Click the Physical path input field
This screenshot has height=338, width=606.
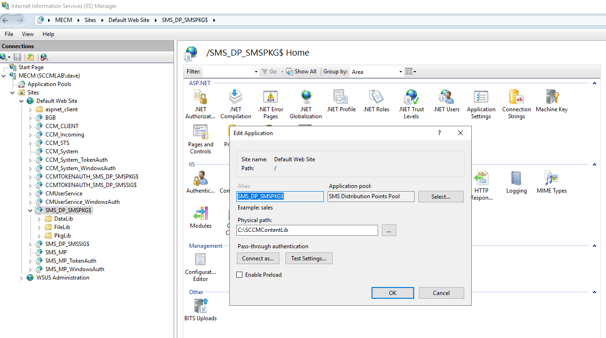click(x=307, y=230)
